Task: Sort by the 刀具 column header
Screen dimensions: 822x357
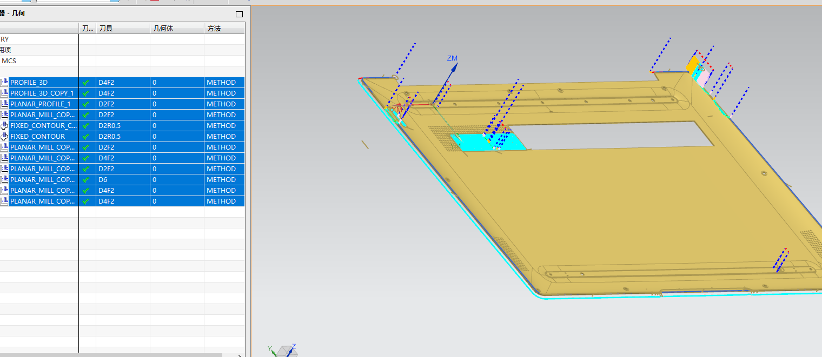Action: (123, 28)
